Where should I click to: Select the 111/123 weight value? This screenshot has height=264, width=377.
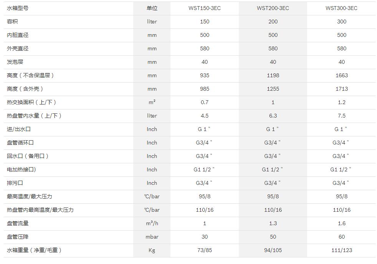click(341, 250)
